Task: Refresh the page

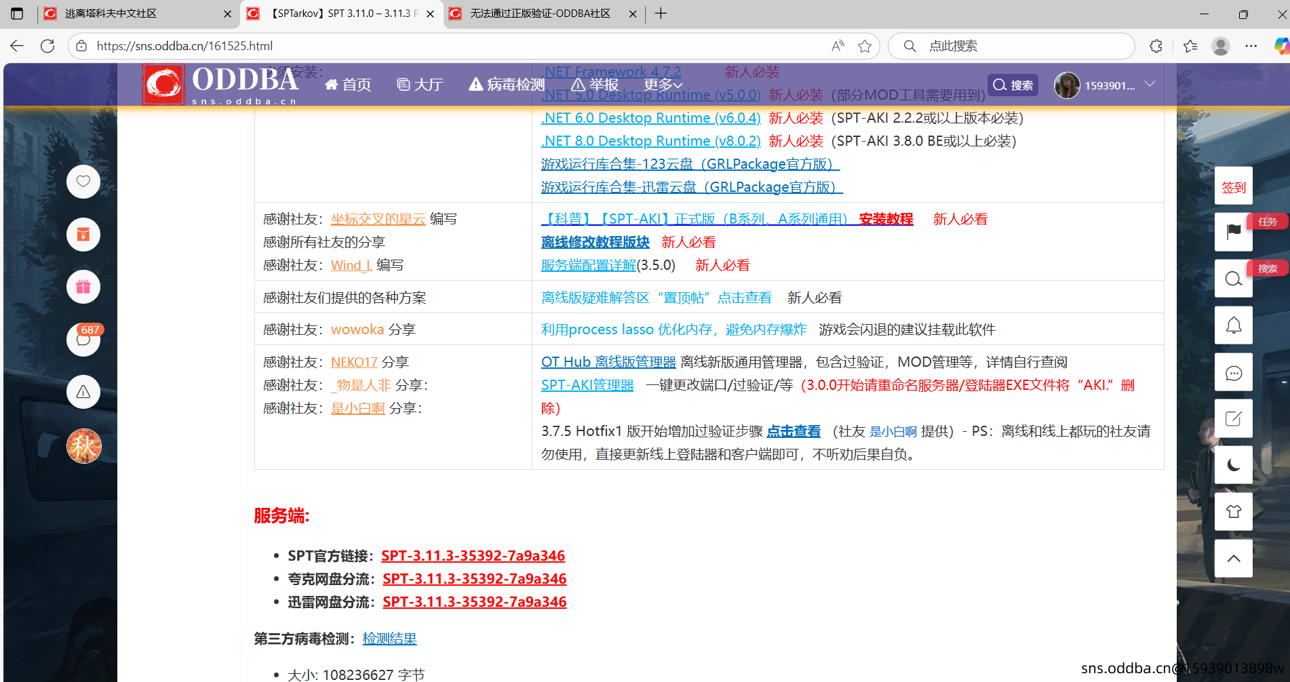Action: (47, 45)
